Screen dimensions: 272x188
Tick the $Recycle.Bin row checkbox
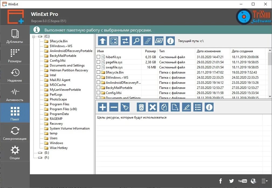[98, 72]
